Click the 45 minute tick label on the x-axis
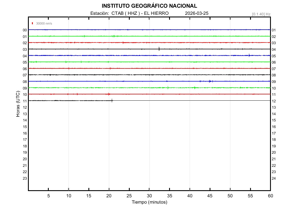This screenshot has height=219, width=292. [x=210, y=196]
